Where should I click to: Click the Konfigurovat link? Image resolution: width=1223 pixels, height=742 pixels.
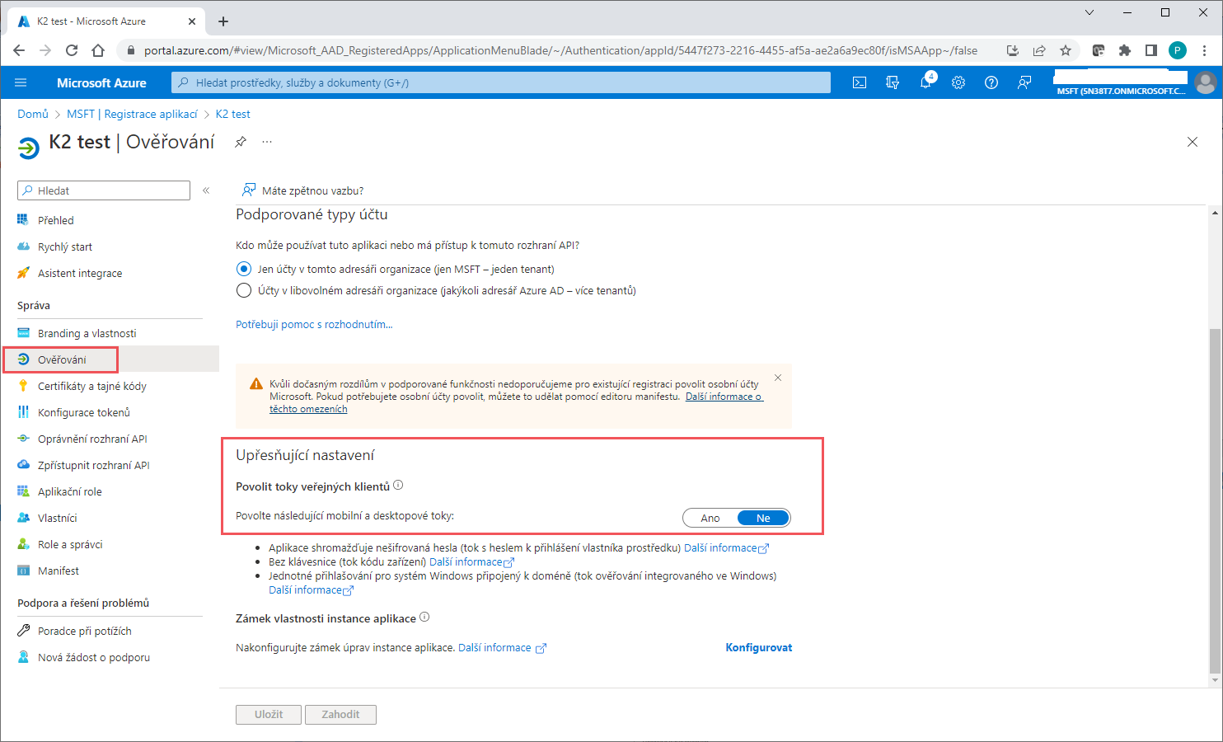758,647
